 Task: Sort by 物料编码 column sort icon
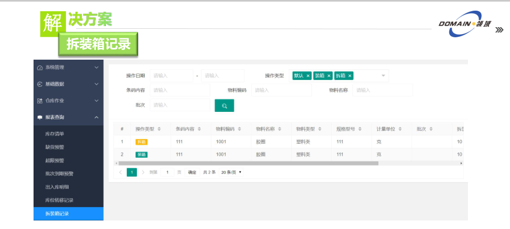click(239, 129)
